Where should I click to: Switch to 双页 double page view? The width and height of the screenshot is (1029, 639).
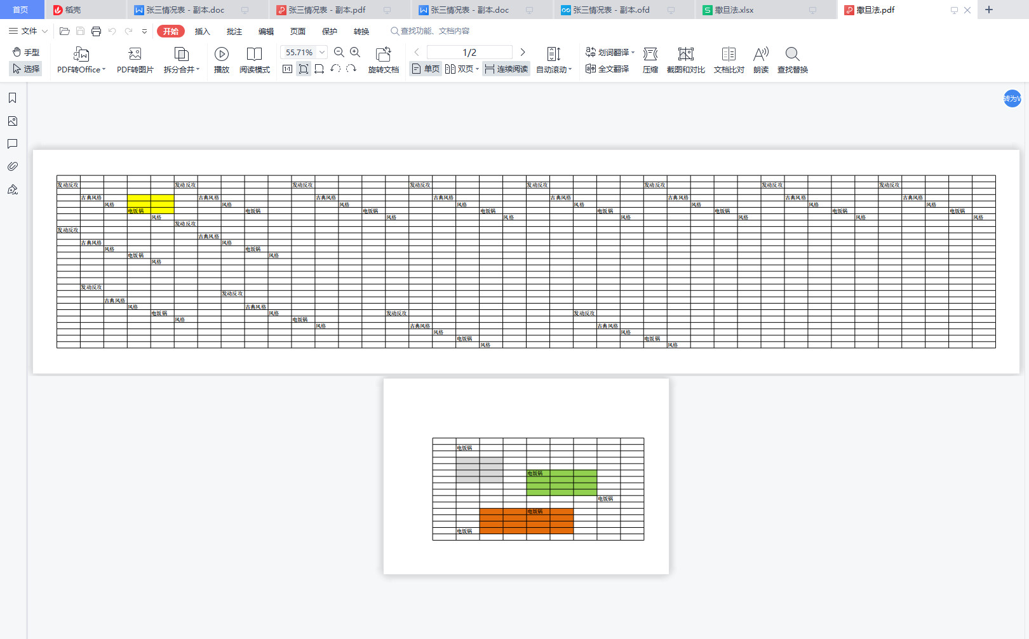461,69
